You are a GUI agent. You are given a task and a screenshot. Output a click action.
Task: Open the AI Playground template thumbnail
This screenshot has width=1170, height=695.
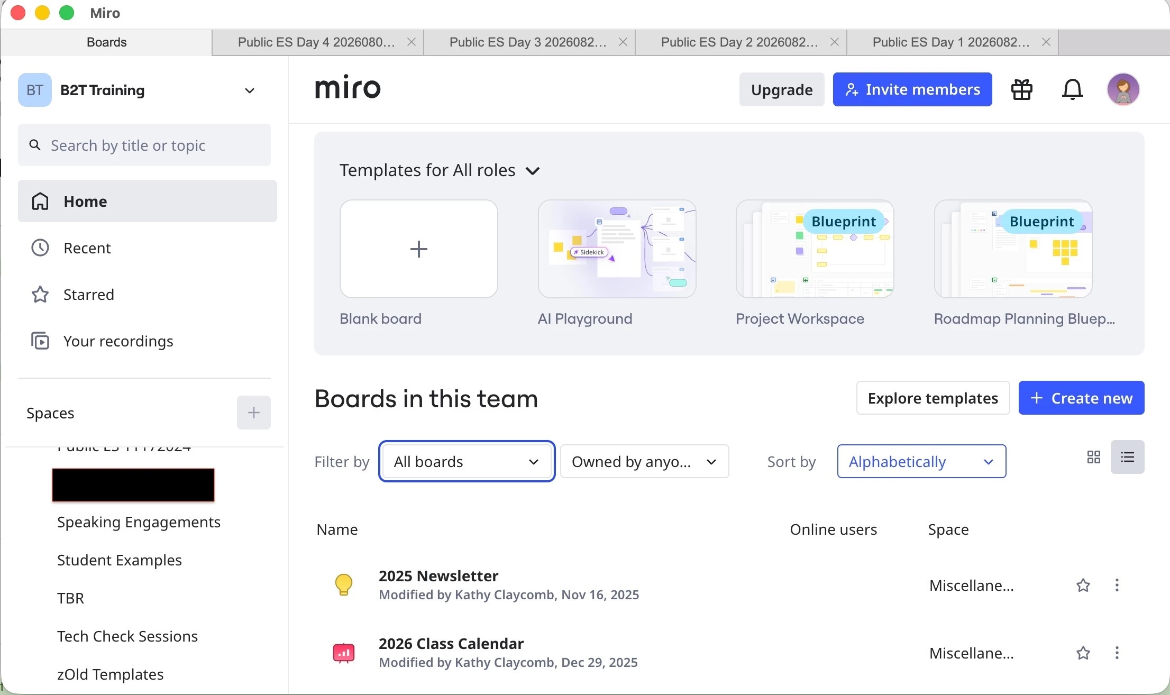point(617,249)
